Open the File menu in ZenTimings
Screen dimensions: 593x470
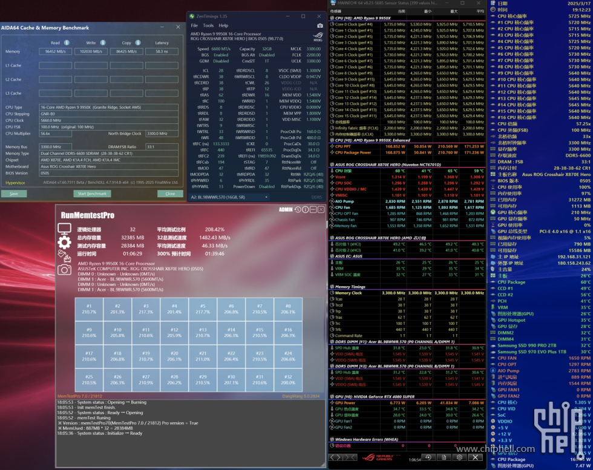pos(194,26)
